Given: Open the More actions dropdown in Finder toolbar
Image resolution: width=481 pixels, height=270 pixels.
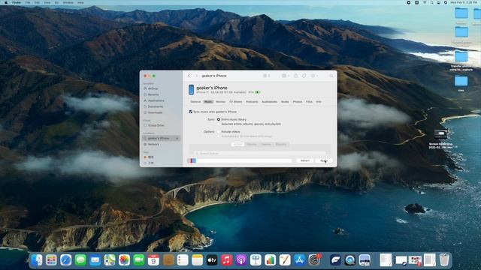Looking at the screenshot, I should click(314, 76).
